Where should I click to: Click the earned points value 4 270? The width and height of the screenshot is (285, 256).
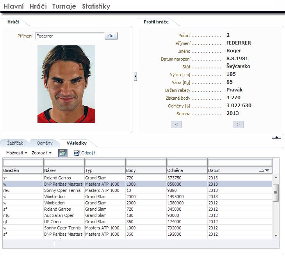(x=233, y=98)
